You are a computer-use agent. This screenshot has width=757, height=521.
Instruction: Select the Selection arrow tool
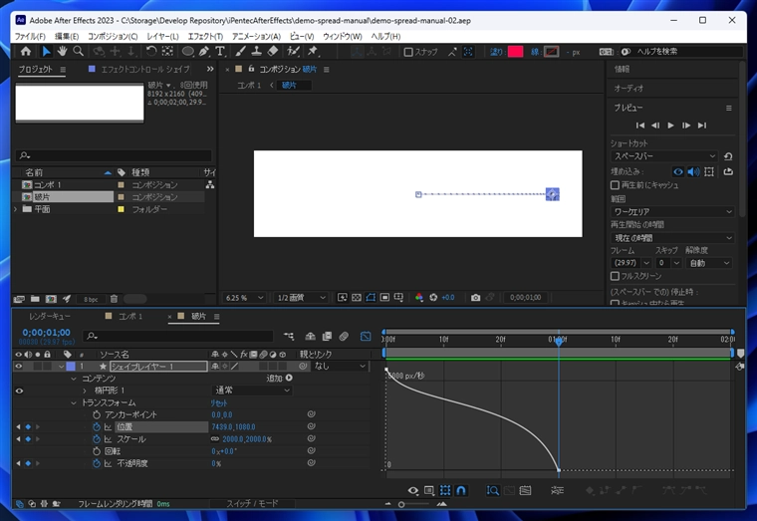point(46,51)
